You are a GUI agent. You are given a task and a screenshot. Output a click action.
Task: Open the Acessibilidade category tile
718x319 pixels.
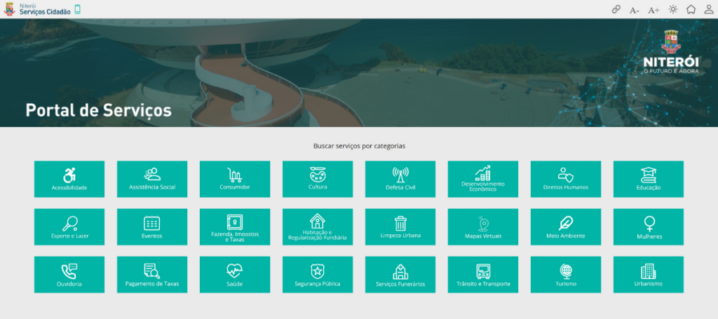[x=69, y=179]
